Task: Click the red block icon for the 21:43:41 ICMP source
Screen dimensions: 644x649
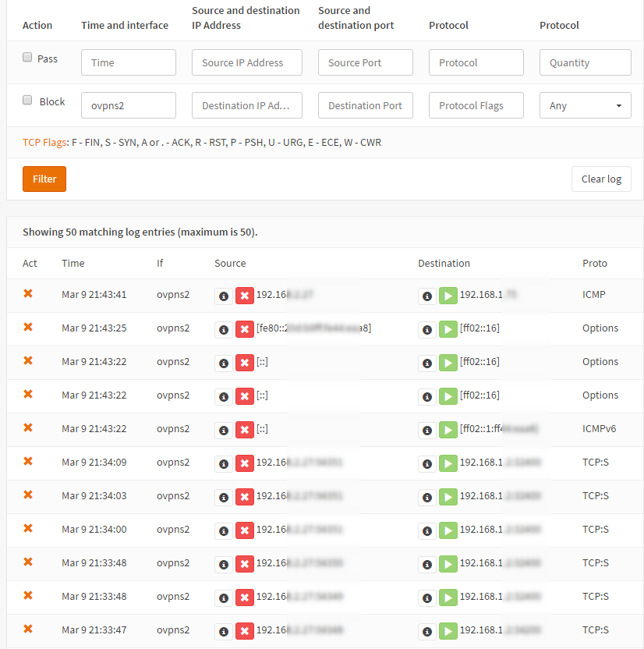Action: click(245, 296)
